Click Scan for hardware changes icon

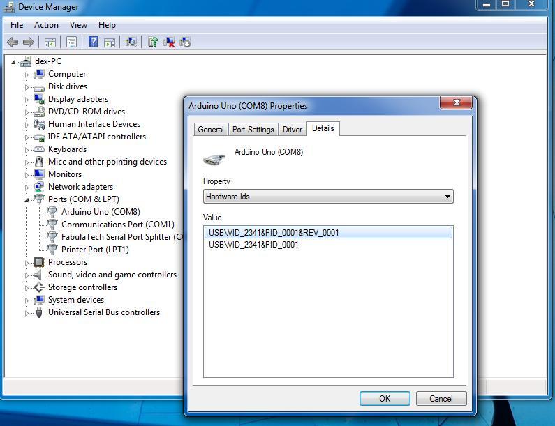131,42
